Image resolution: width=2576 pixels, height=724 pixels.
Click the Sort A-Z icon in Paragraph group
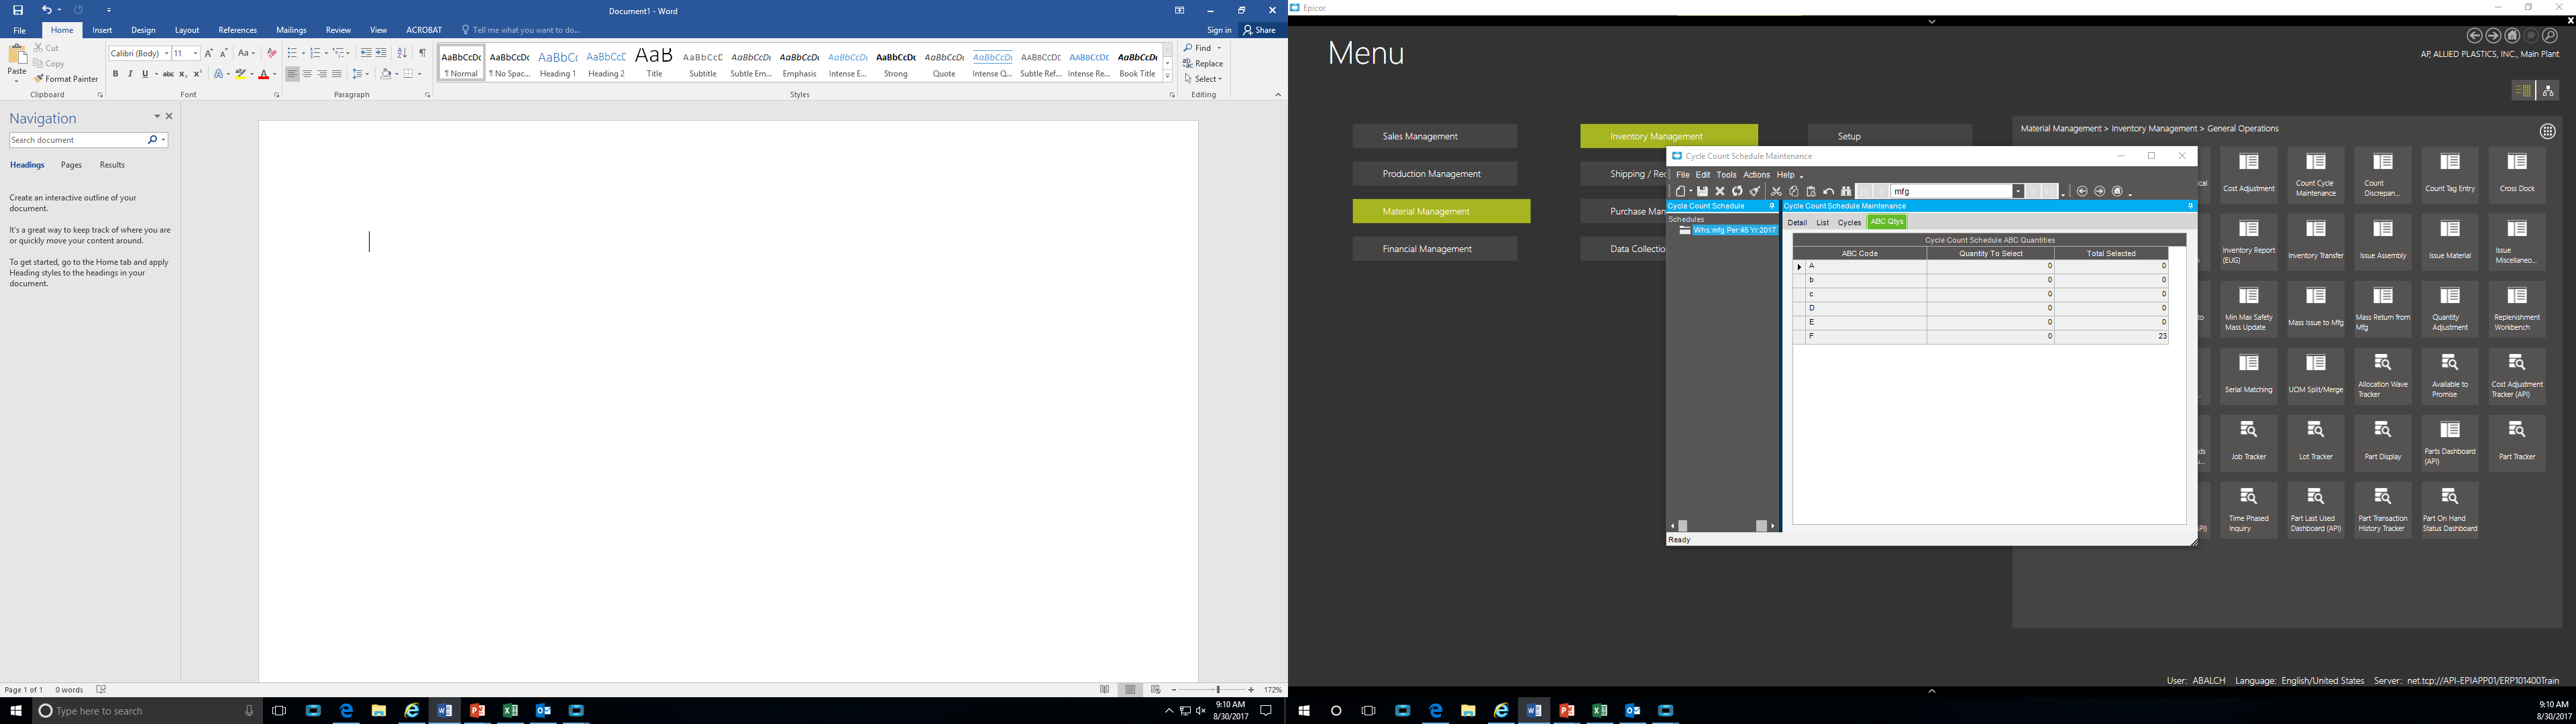pos(402,53)
